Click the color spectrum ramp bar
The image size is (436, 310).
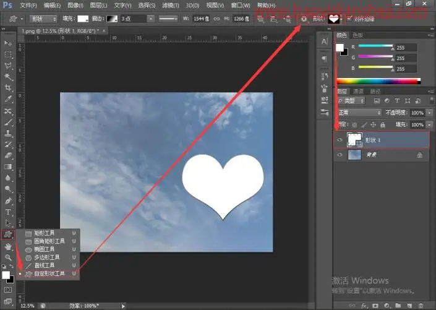tap(378, 81)
